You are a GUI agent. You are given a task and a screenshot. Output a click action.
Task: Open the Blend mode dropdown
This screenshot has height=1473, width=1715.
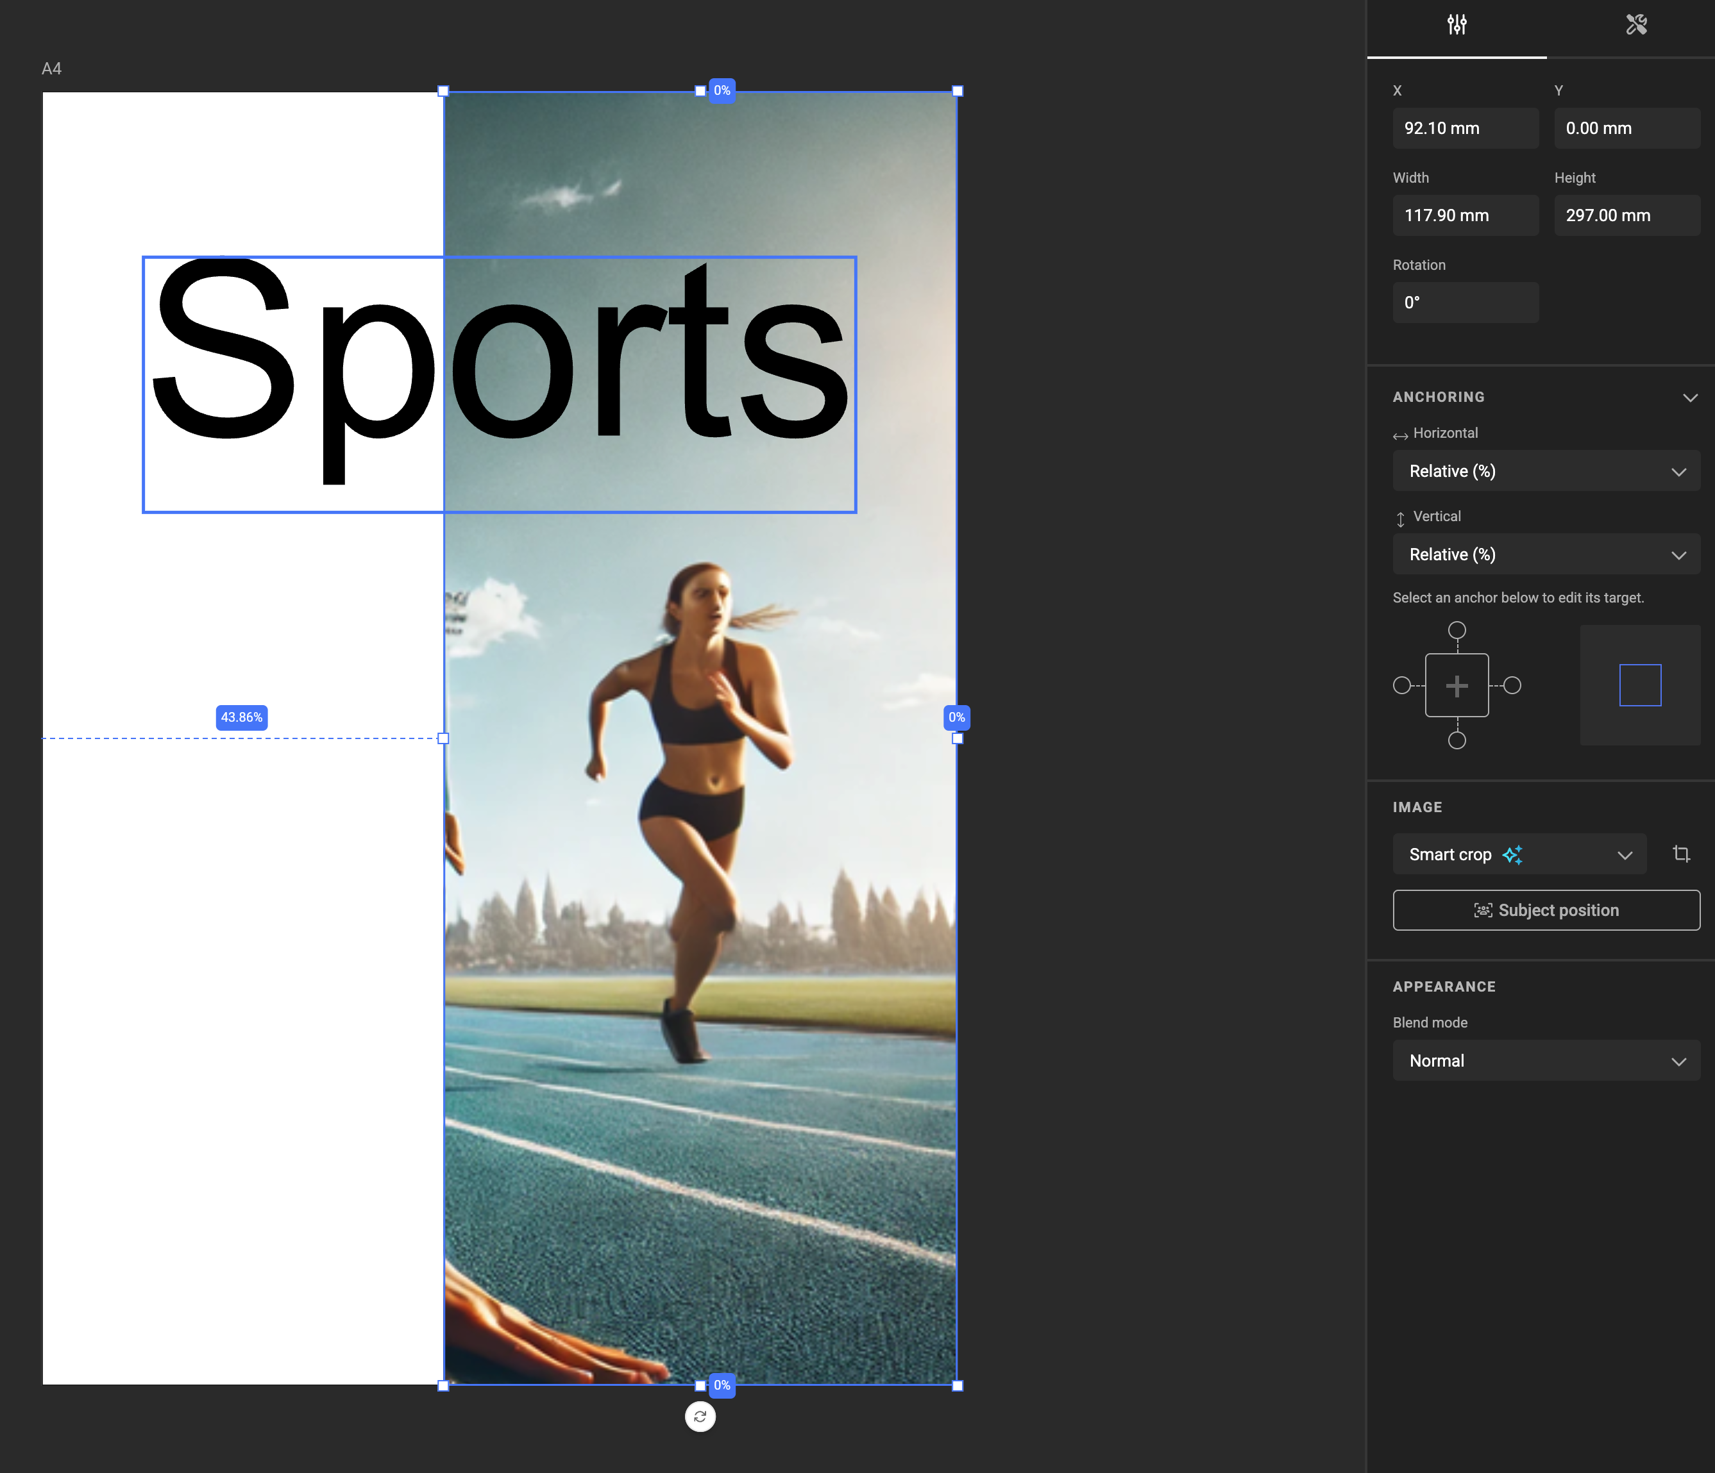tap(1546, 1060)
